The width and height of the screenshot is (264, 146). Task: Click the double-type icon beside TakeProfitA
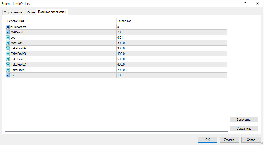coord(8,48)
